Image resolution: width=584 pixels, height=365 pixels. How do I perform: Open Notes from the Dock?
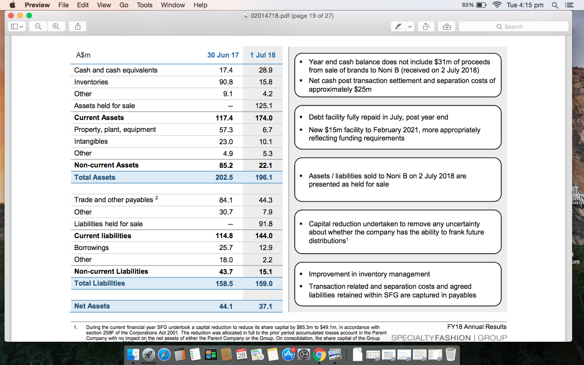click(x=273, y=355)
